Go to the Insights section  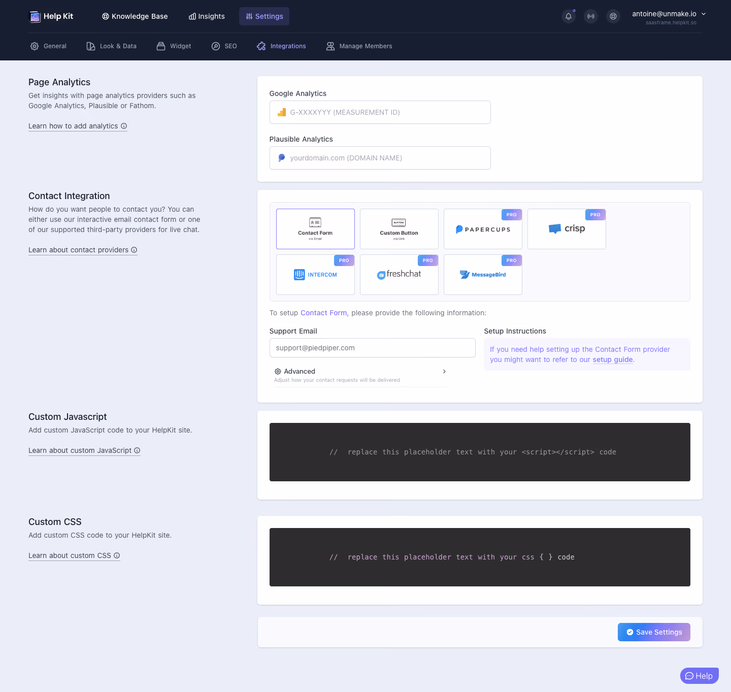coord(207,16)
